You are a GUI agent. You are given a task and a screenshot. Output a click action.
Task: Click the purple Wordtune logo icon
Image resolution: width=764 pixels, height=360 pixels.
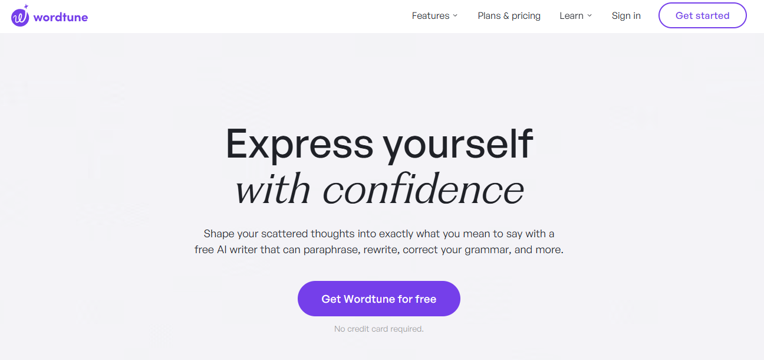[x=19, y=18]
